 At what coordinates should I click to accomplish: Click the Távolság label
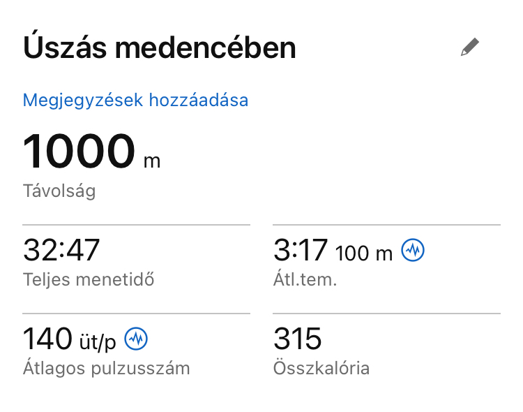coord(59,191)
